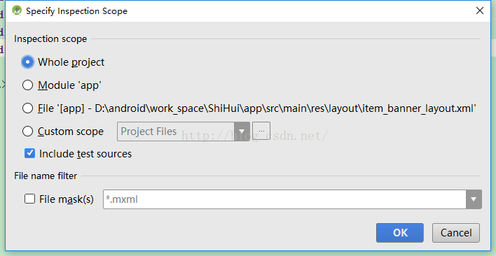The height and width of the screenshot is (256, 496).
Task: Click the Custom scope label text
Action: pyautogui.click(x=71, y=131)
